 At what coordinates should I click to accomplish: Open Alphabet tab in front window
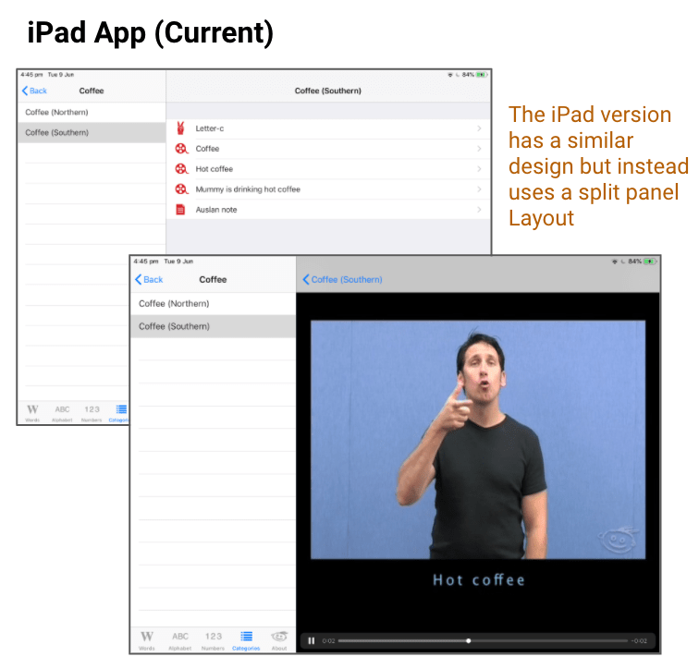click(180, 640)
